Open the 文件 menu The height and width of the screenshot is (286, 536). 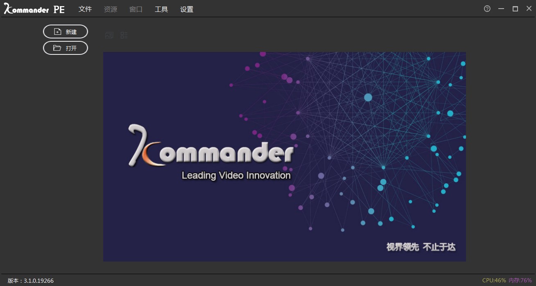85,9
